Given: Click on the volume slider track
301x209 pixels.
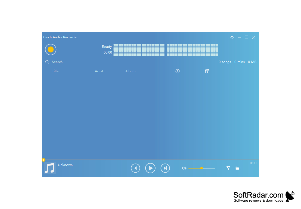Looking at the screenshot, I should click(x=201, y=168).
